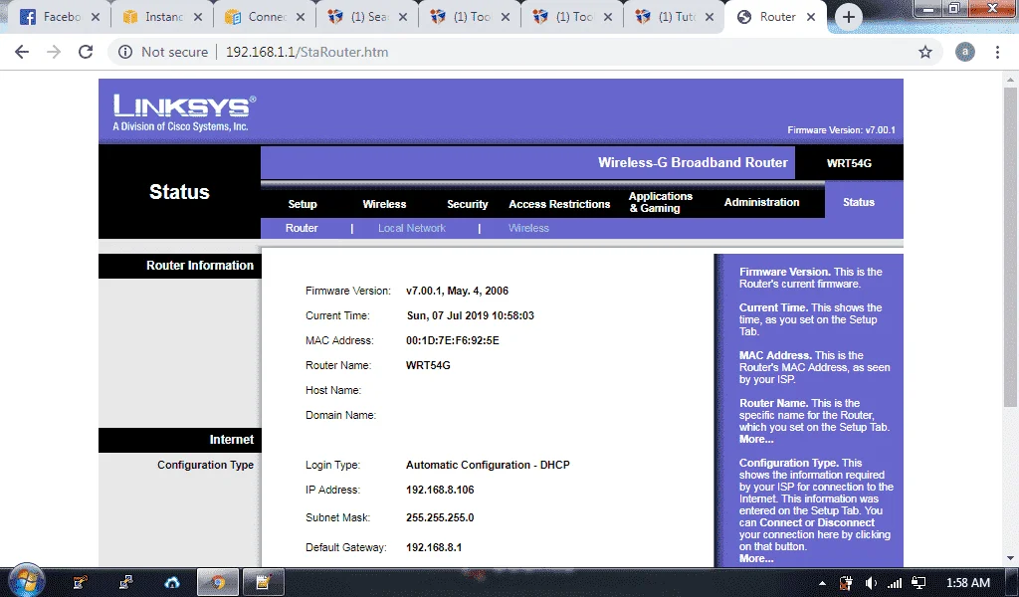Image resolution: width=1019 pixels, height=597 pixels.
Task: Open the Chrome profile avatar
Action: (x=965, y=52)
